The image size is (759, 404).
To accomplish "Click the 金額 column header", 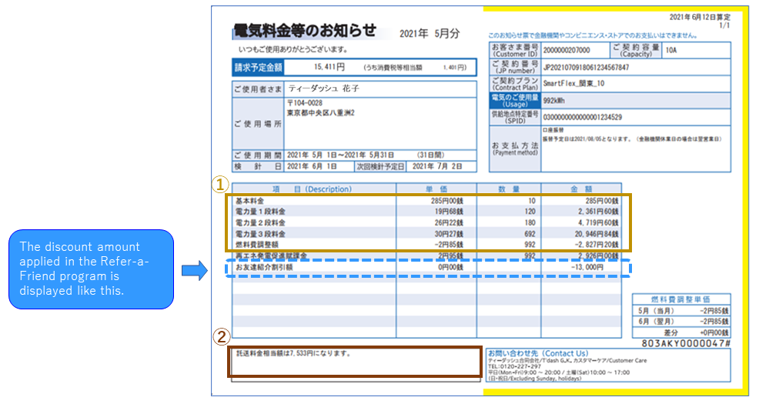I will click(580, 189).
